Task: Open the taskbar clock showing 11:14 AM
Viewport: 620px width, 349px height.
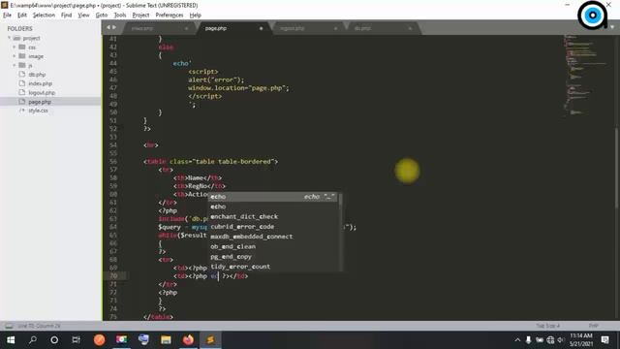Action: point(581,340)
